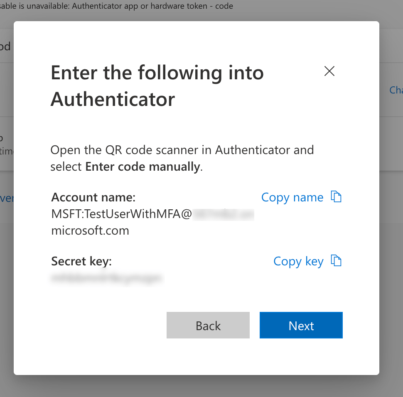The image size is (403, 397).
Task: Click the blurred domain portion after the @
Action: (x=223, y=214)
